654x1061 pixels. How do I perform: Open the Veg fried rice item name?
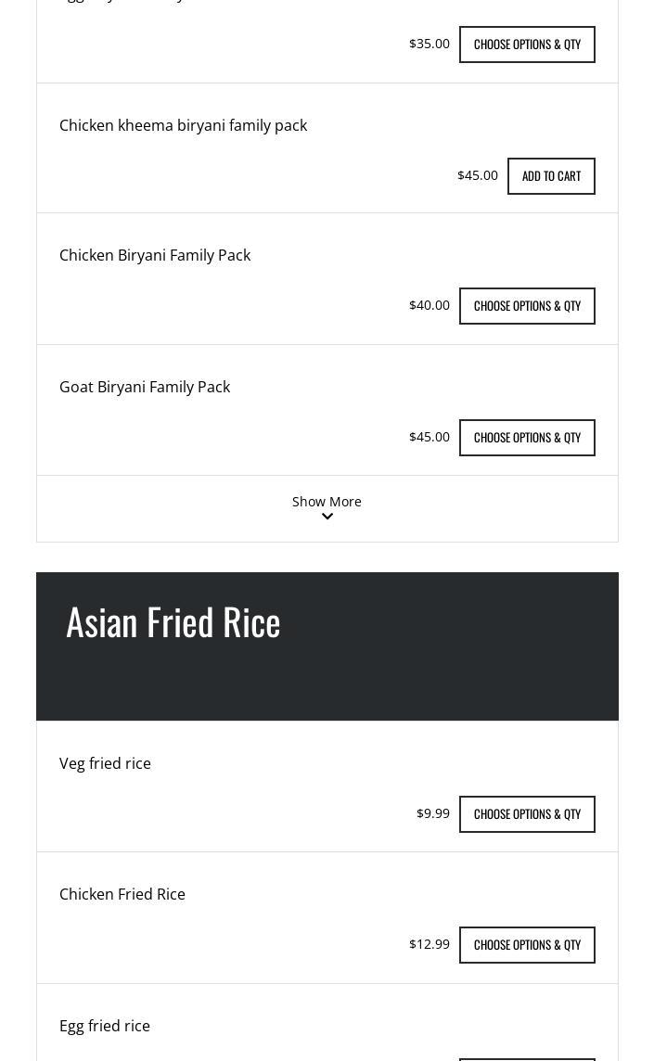pos(105,763)
